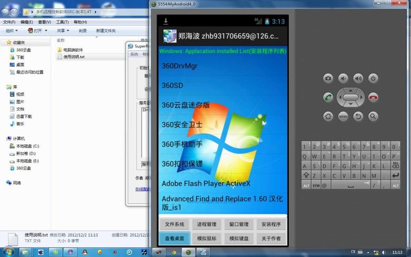
Task: Click the emulator power button
Action: tap(373, 78)
